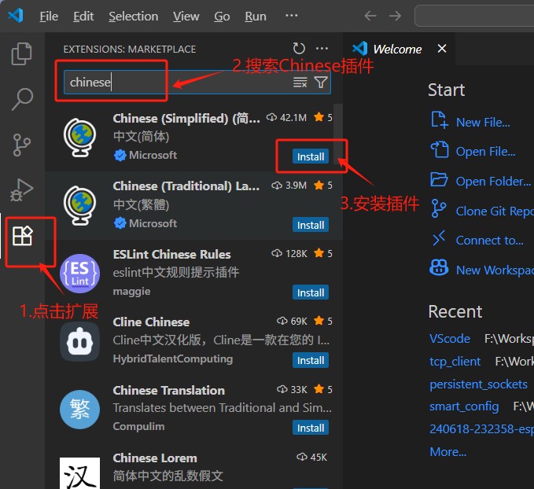The height and width of the screenshot is (489, 534).
Task: Click New File... on Welcome page
Action: 483,123
